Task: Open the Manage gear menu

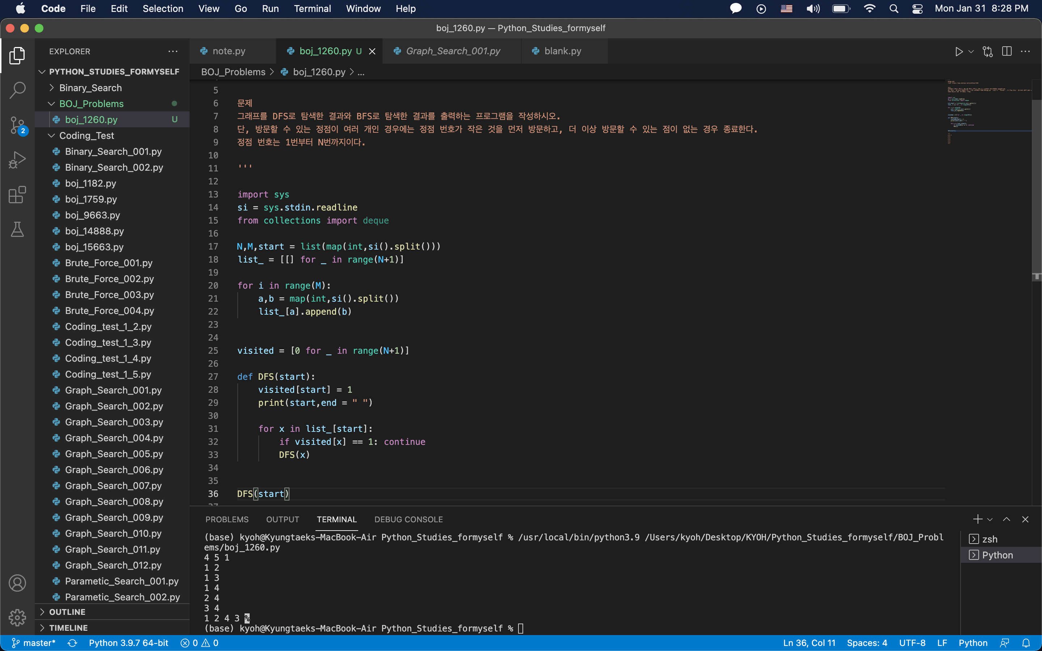Action: coord(17,617)
